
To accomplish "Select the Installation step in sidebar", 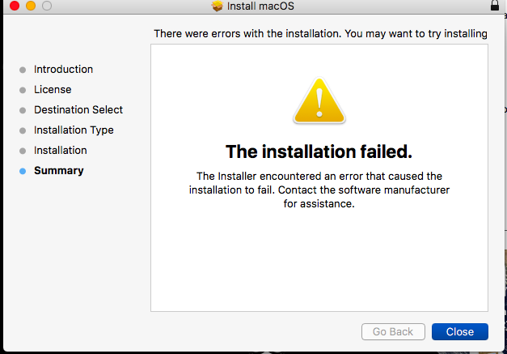I will point(60,151).
